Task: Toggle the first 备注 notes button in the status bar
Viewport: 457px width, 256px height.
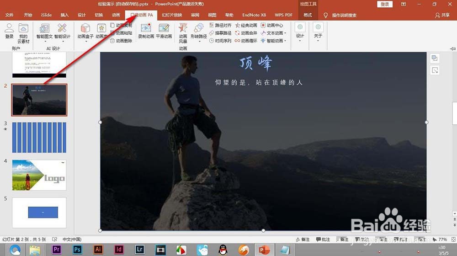Action: 303,240
